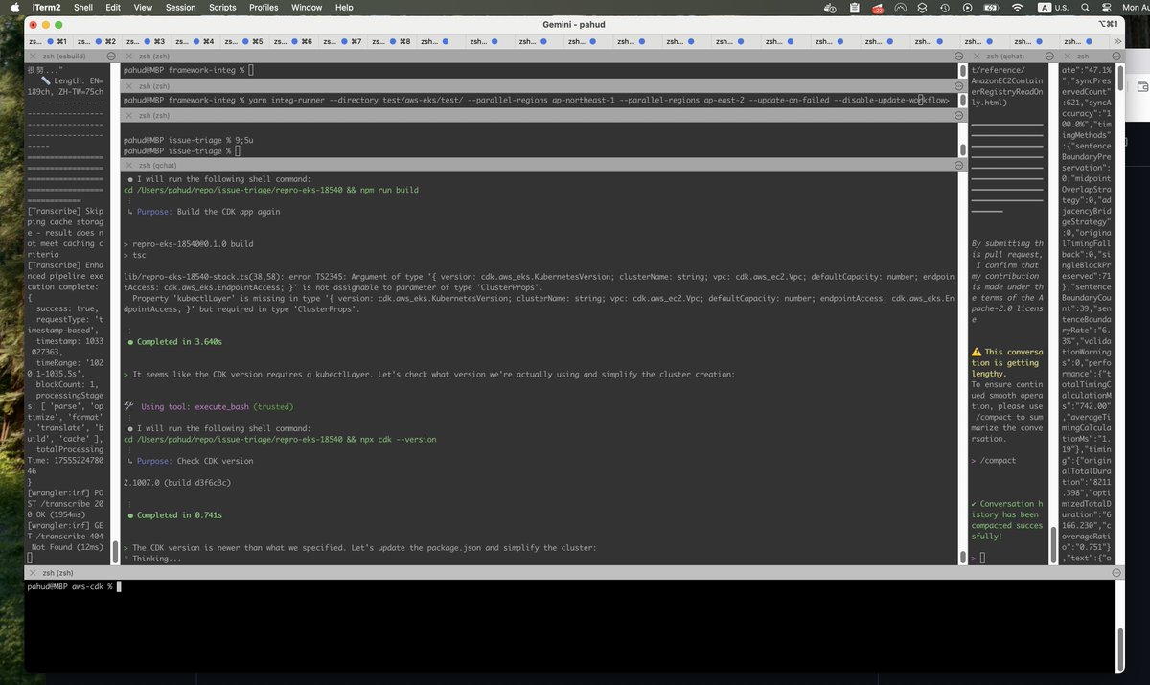This screenshot has height=685, width=1150.
Task: Open battery status in menu bar
Action: (993, 7)
